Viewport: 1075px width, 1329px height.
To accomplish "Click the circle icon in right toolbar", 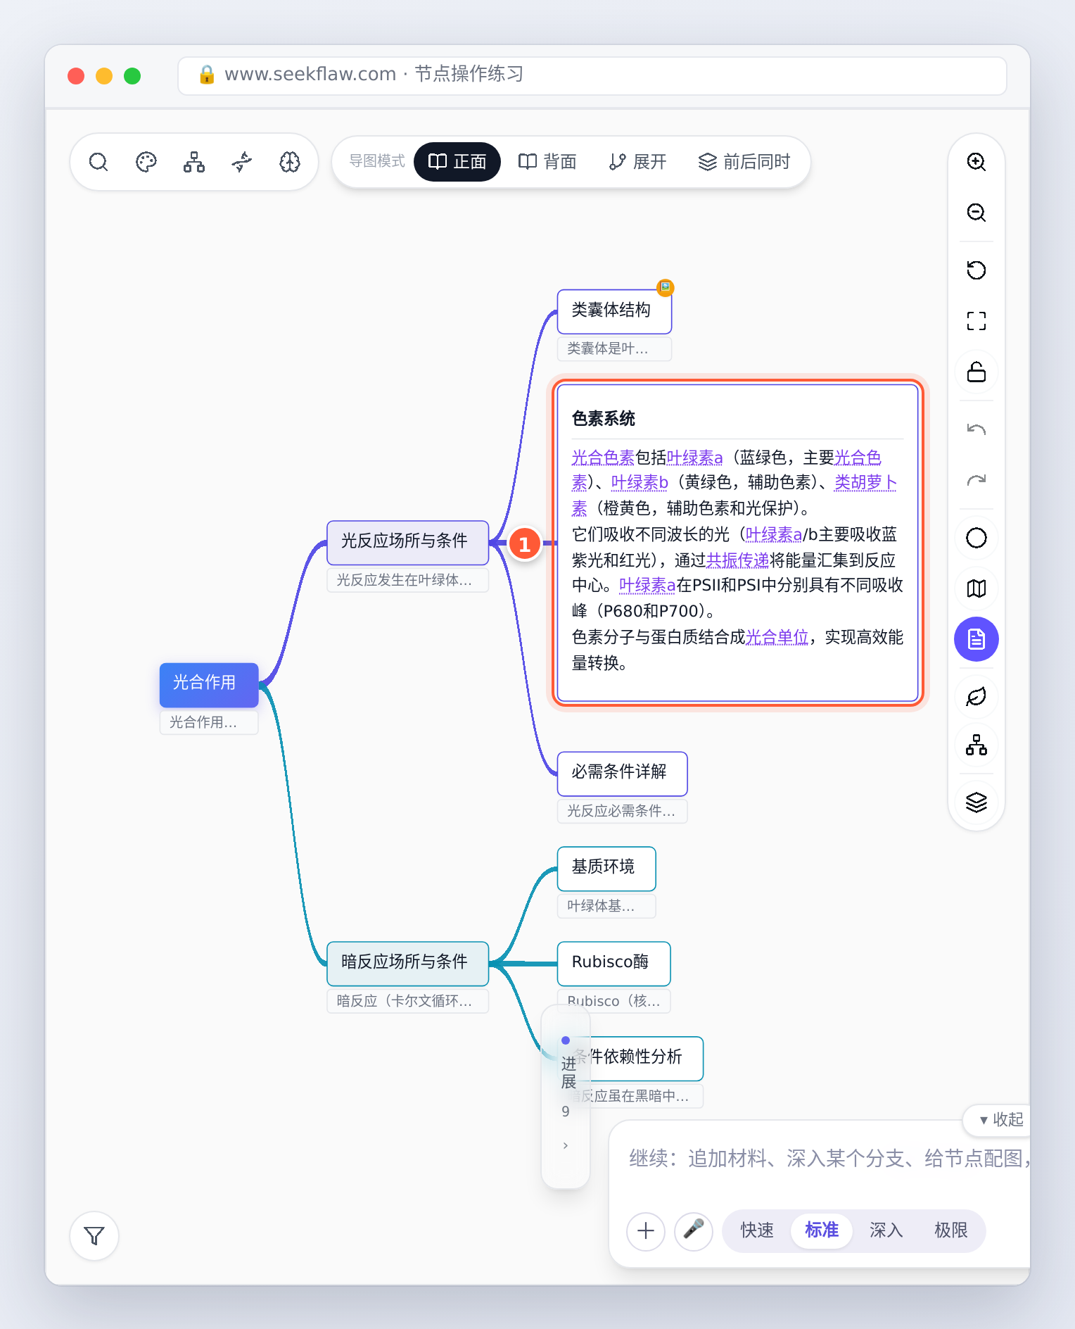I will 977,538.
